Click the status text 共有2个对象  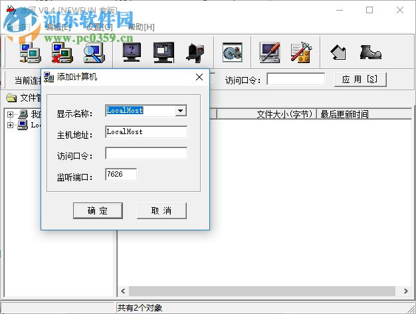pyautogui.click(x=140, y=307)
